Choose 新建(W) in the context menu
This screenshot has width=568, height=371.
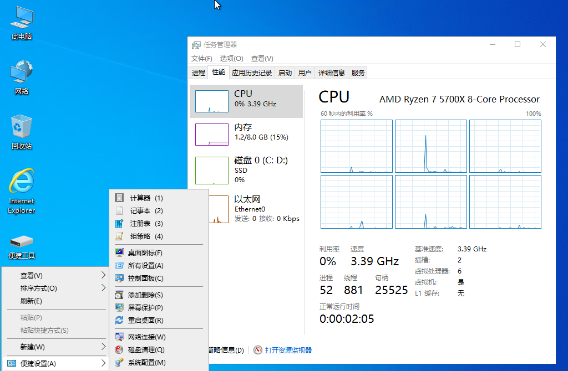pyautogui.click(x=54, y=347)
